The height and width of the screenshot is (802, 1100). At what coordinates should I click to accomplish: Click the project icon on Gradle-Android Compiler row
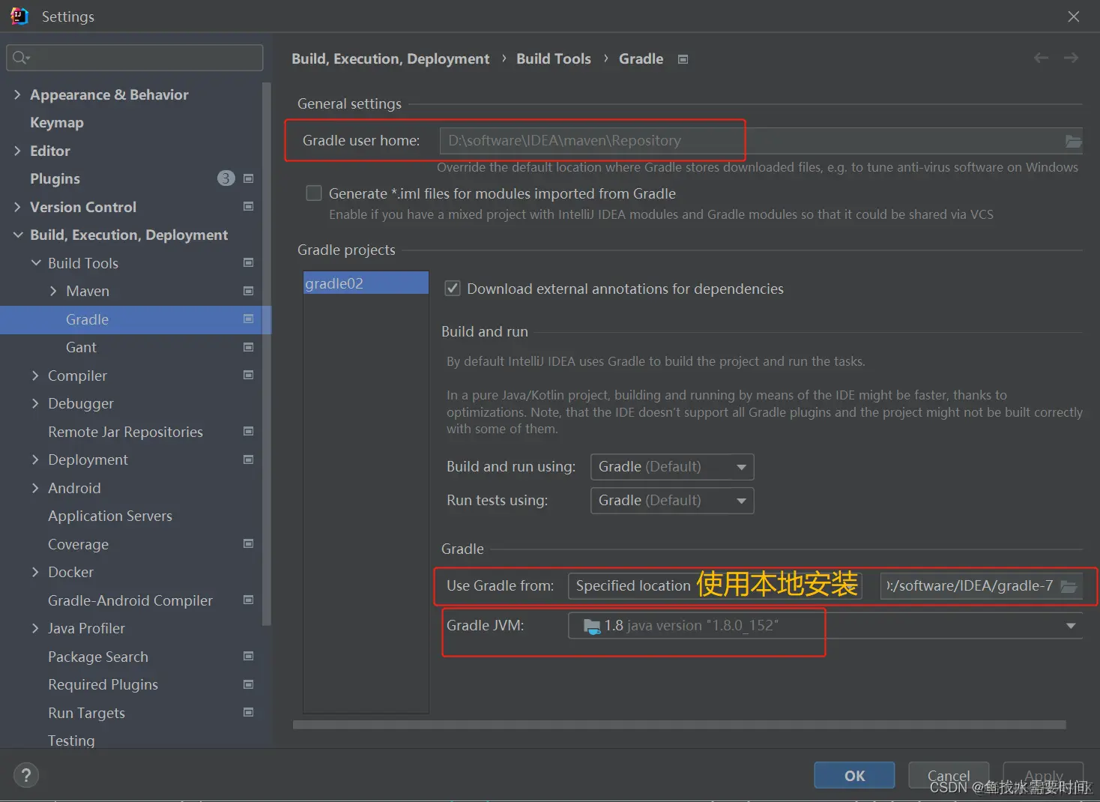[249, 600]
